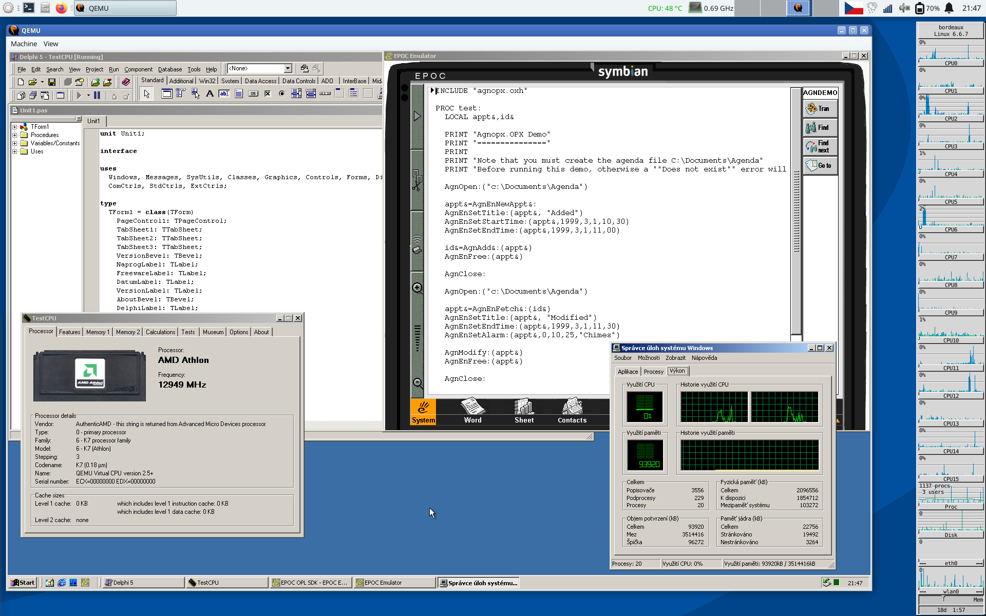
Task: Click the Windows Start button
Action: click(x=23, y=583)
